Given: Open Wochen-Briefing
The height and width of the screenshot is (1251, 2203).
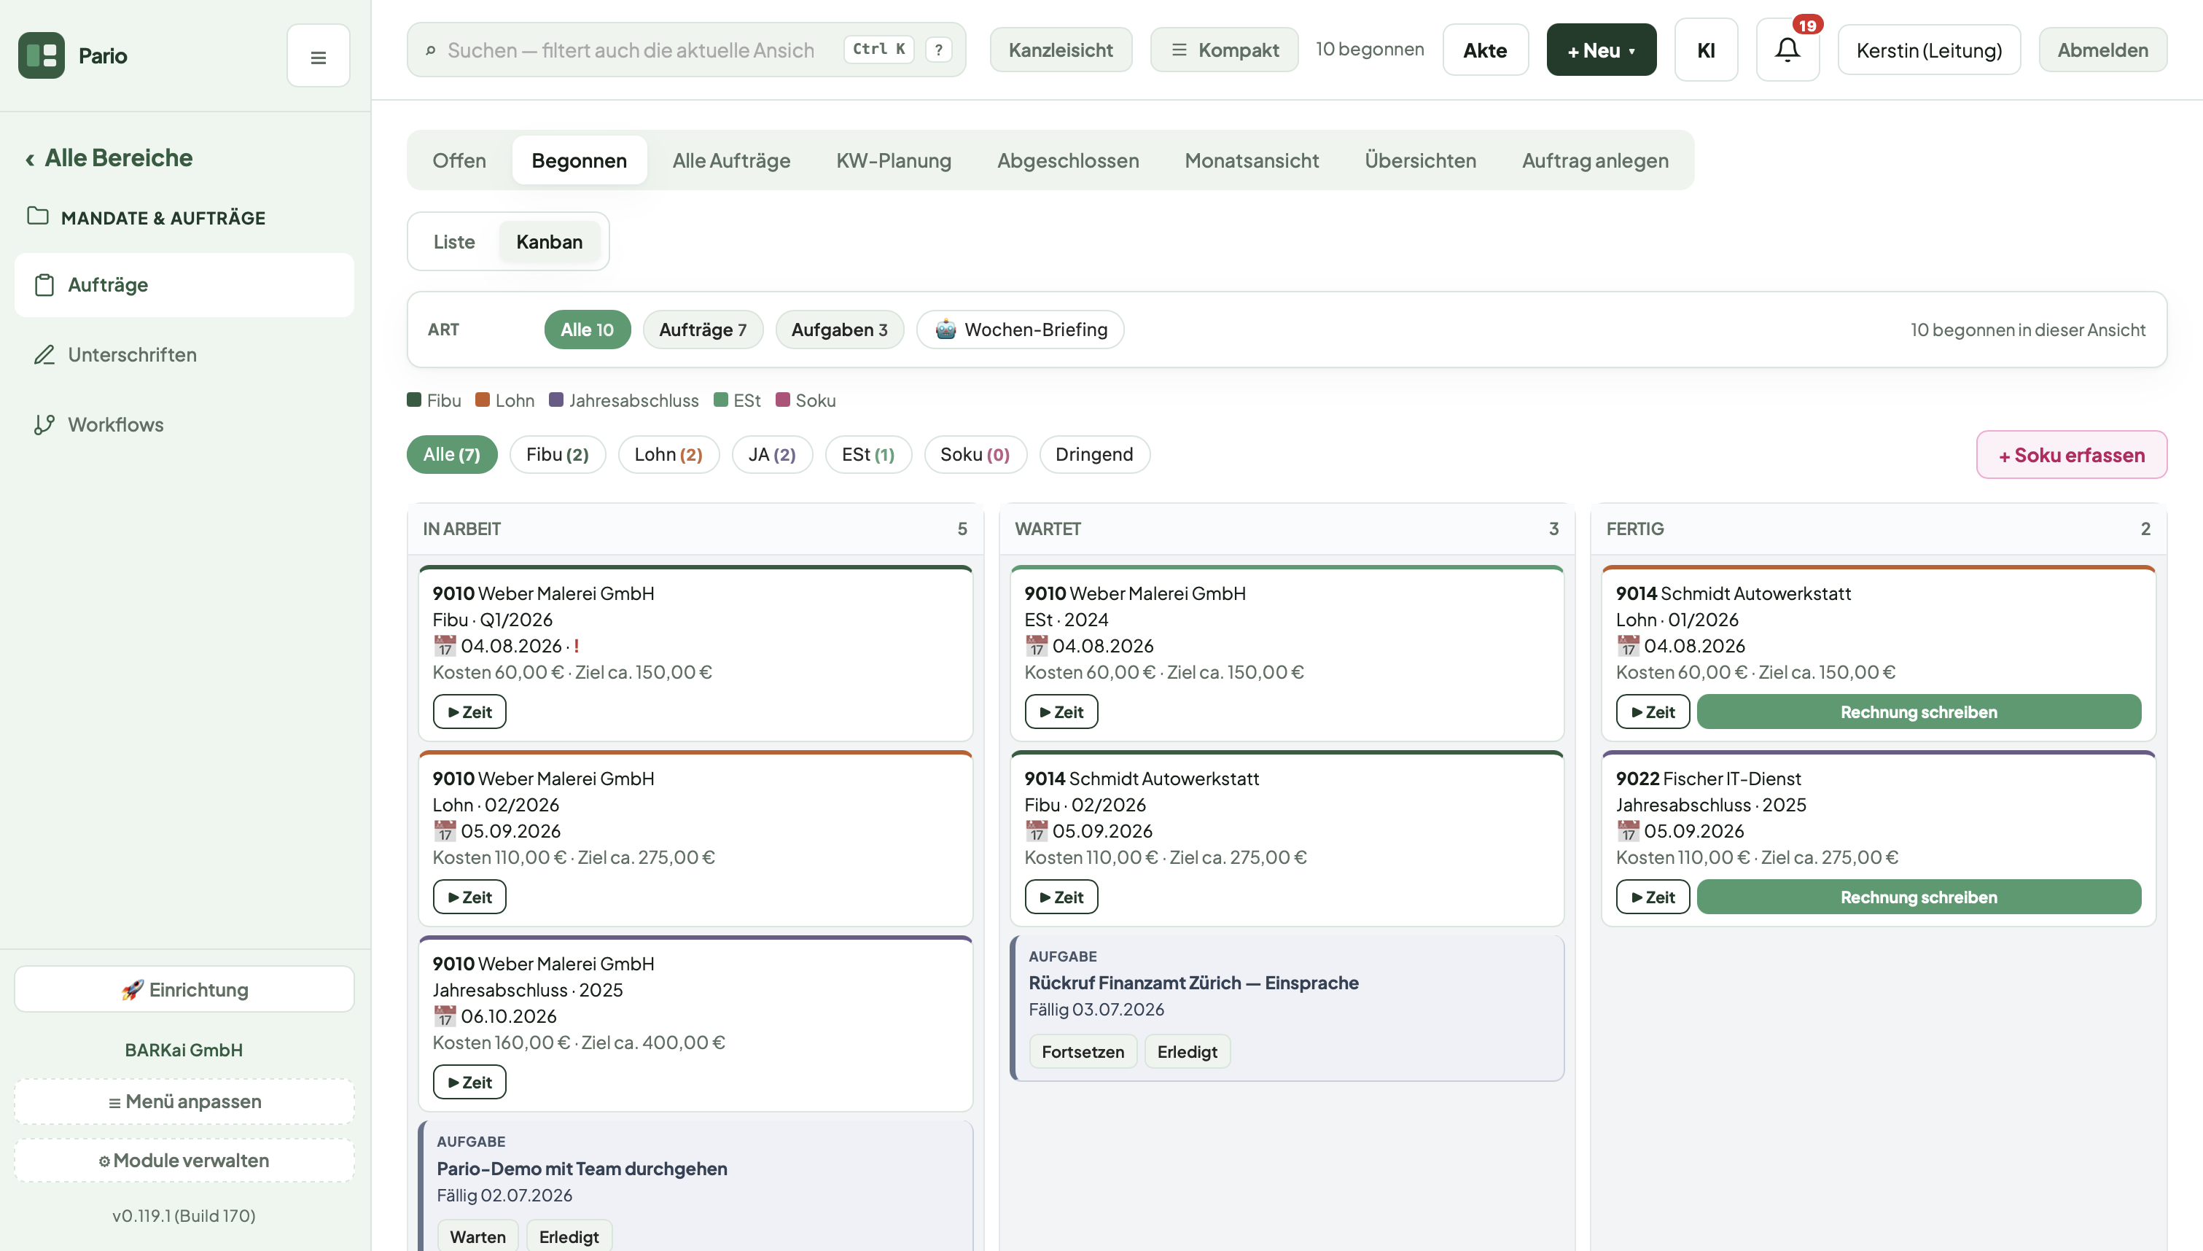Looking at the screenshot, I should click(x=1021, y=329).
